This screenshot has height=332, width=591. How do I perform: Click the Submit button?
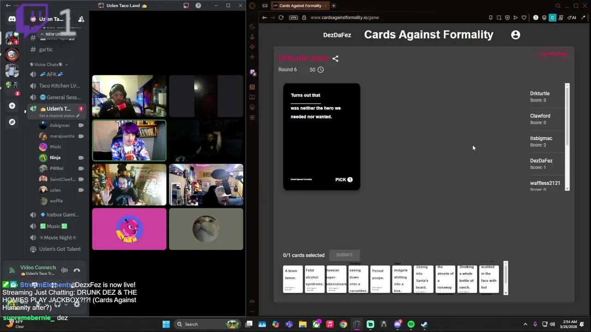(x=344, y=255)
